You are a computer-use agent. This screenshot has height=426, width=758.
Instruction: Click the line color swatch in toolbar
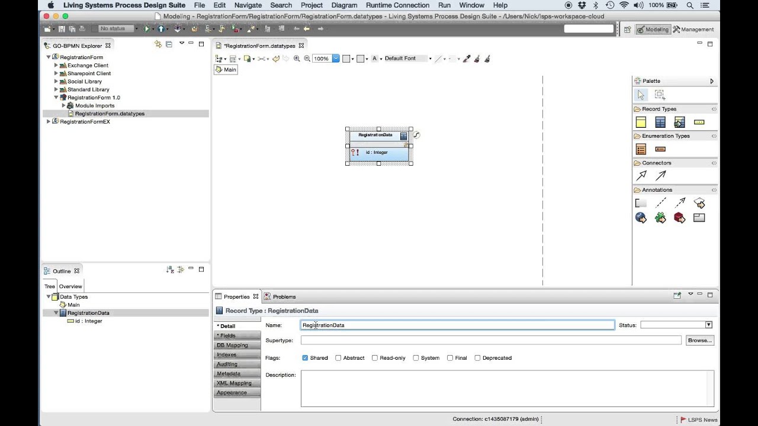click(x=360, y=59)
